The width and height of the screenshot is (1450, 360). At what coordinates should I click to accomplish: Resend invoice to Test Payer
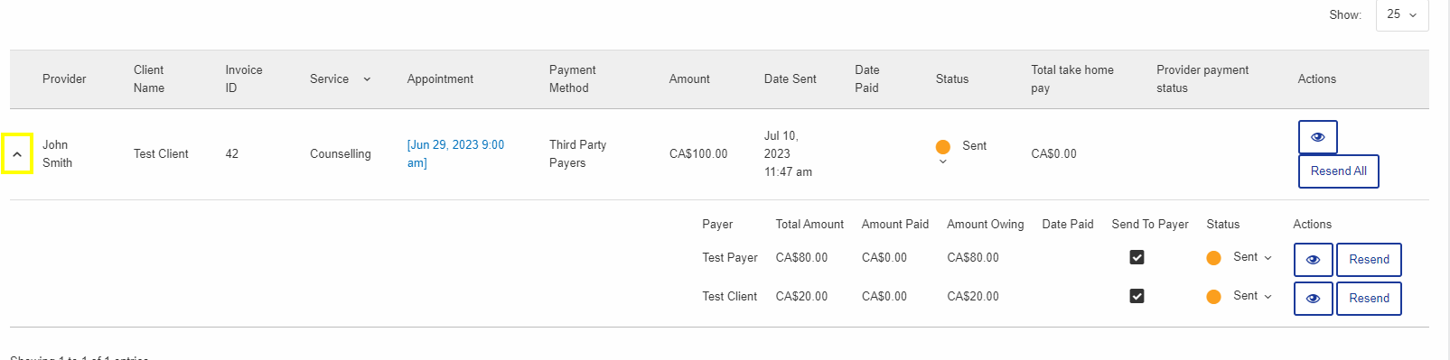1369,260
